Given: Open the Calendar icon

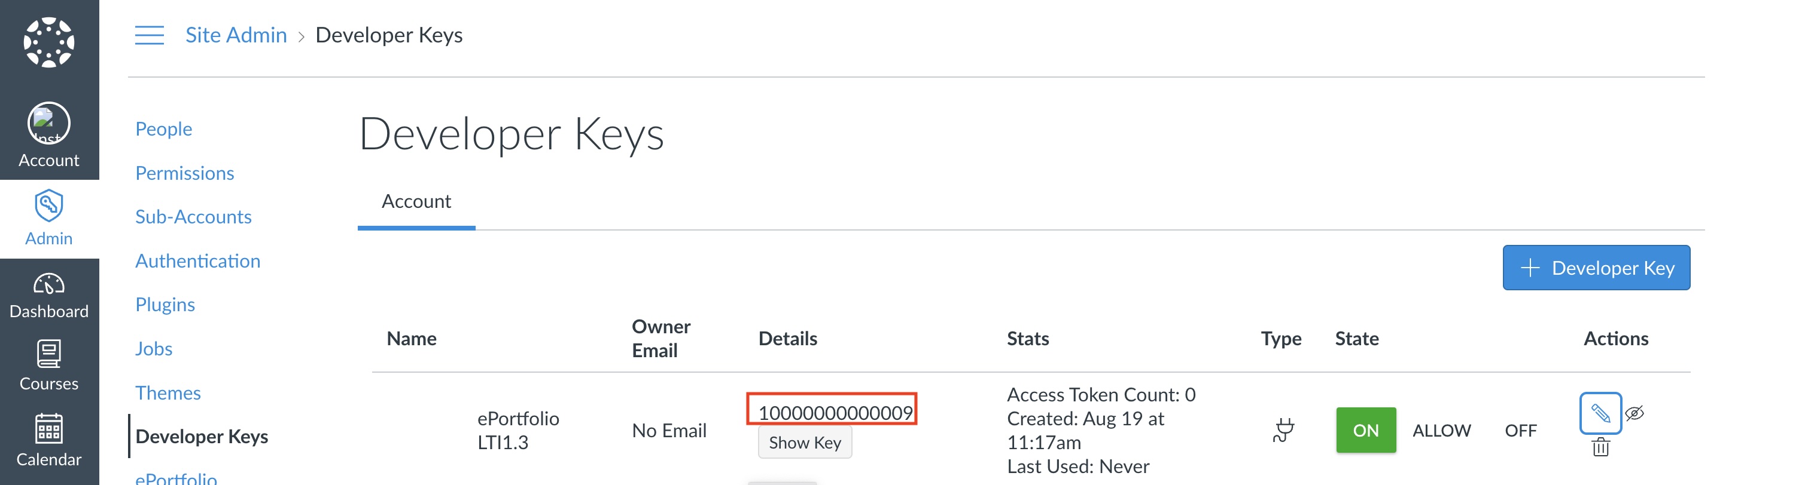Looking at the screenshot, I should 49,428.
